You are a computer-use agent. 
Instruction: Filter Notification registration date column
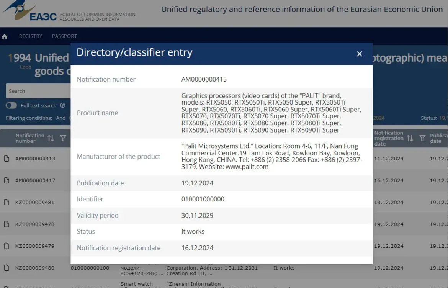[422, 138]
